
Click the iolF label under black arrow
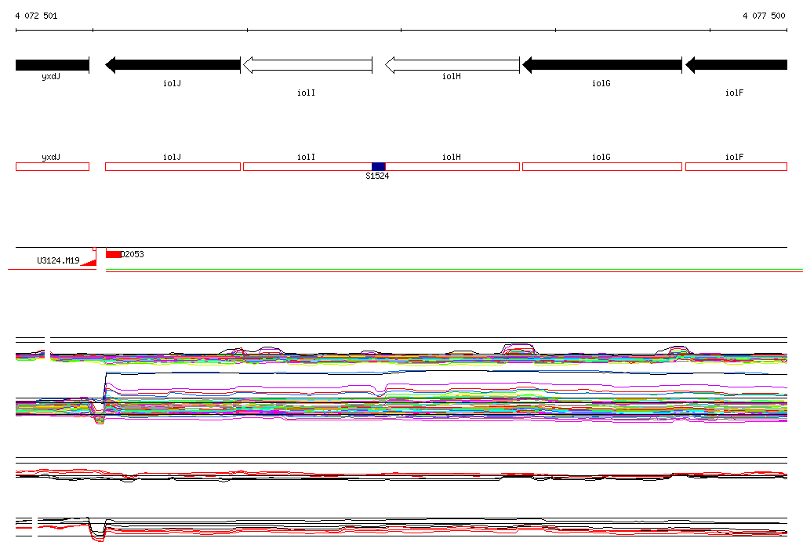pyautogui.click(x=734, y=93)
